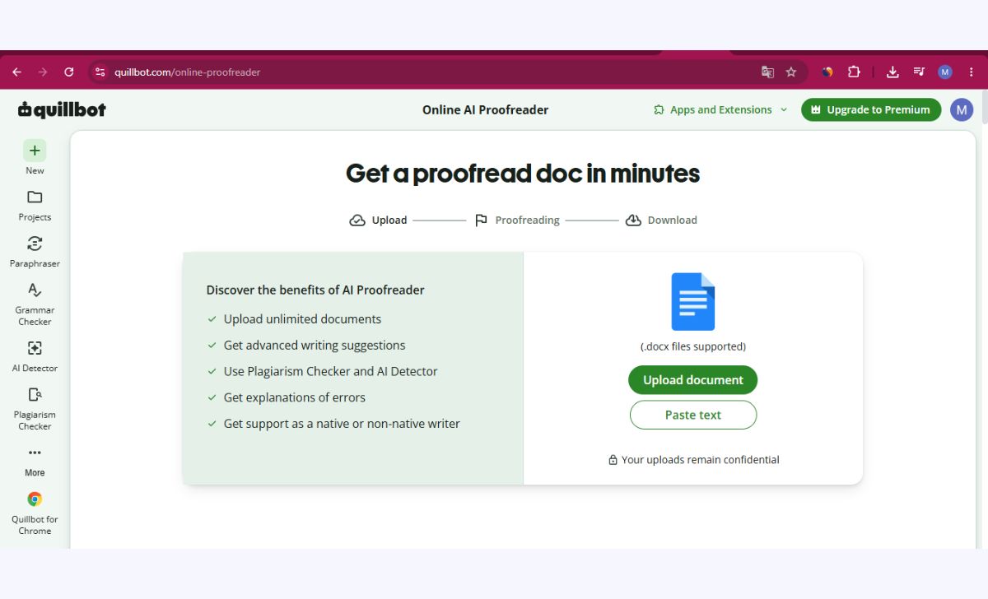This screenshot has width=988, height=599.
Task: Open Quillbot for Chrome in the sidebar
Action: pyautogui.click(x=35, y=513)
